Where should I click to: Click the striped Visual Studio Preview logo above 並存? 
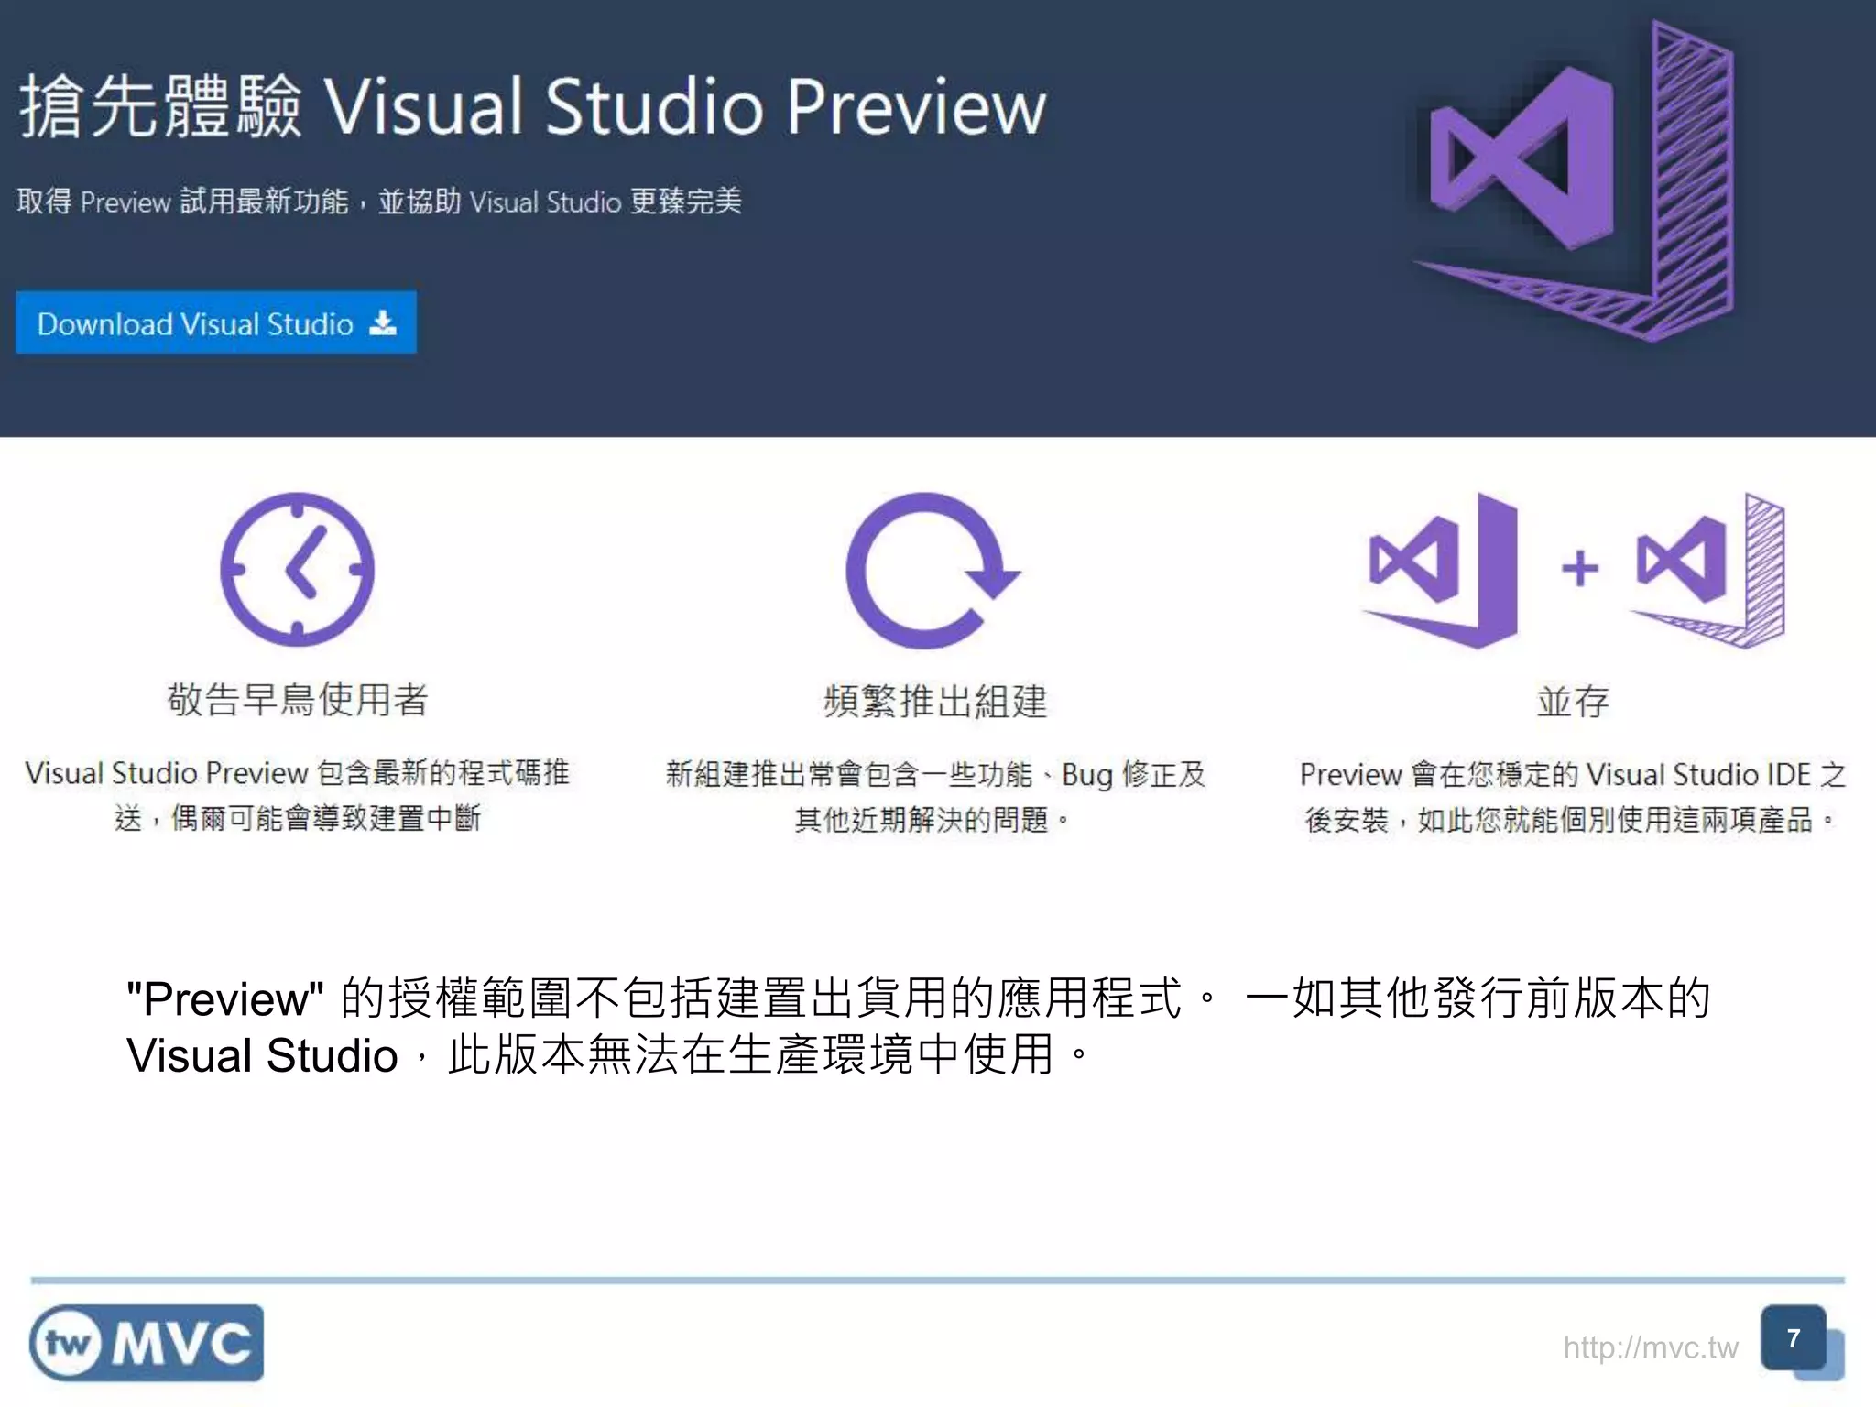1707,570
